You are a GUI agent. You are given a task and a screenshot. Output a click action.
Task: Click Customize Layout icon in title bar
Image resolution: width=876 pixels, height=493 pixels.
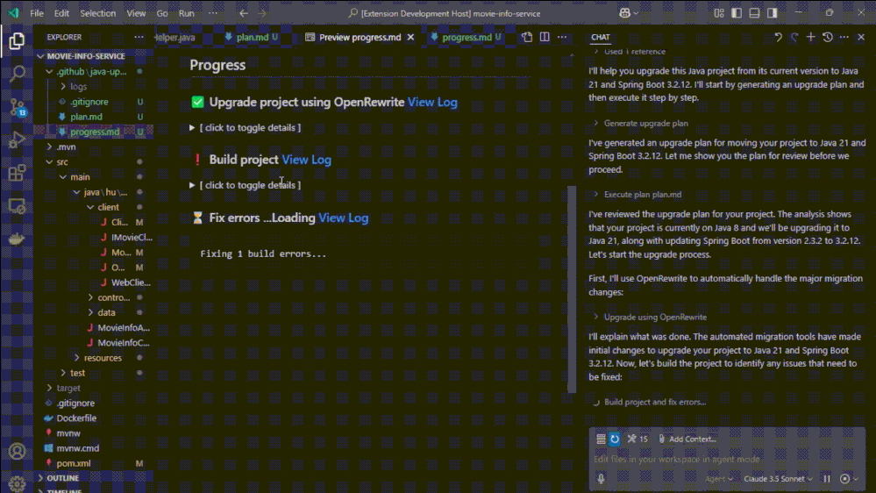click(x=719, y=13)
